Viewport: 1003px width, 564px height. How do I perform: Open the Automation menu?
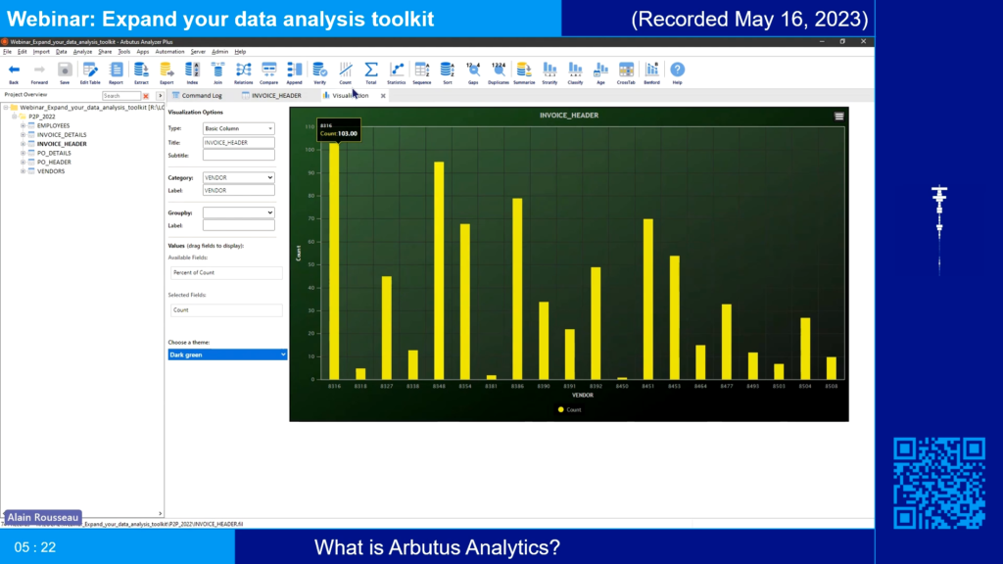[x=169, y=52]
